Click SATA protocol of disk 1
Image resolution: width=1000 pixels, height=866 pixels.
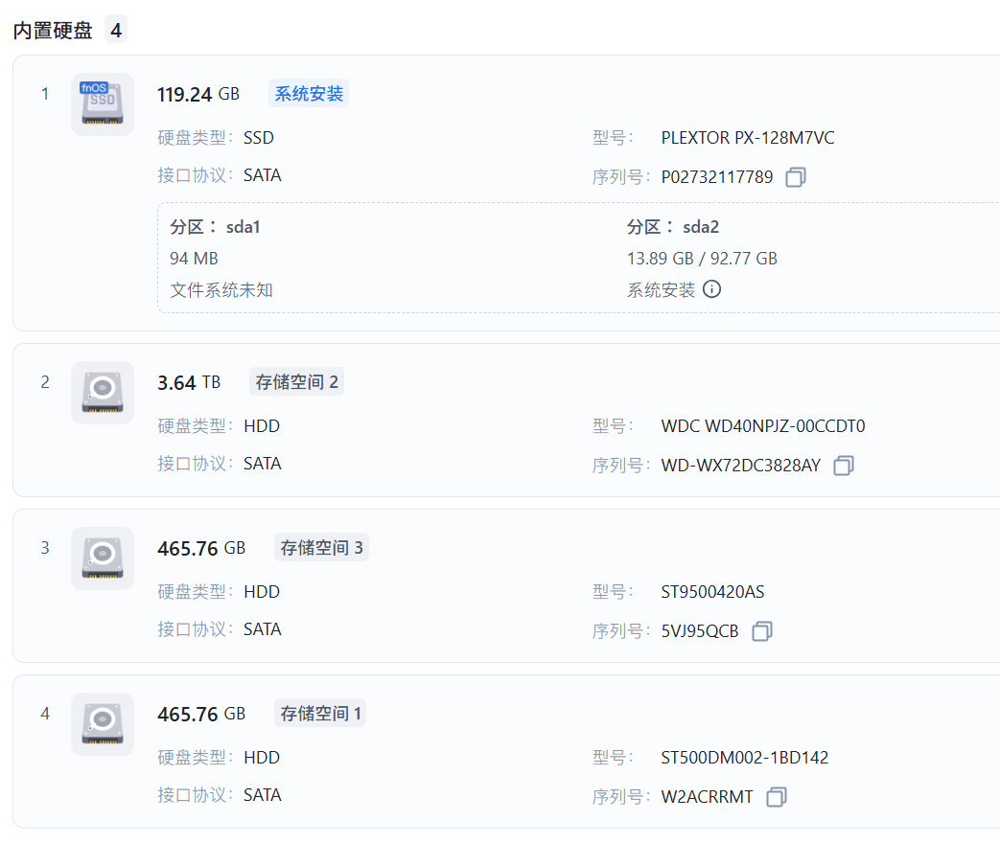[x=262, y=175]
